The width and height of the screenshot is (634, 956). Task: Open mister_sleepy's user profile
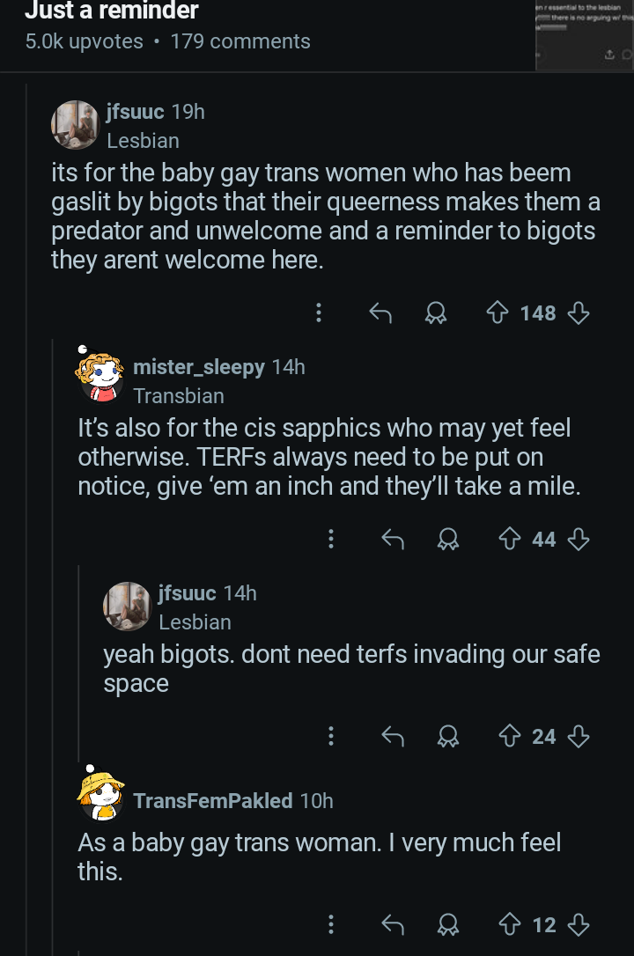coord(198,367)
